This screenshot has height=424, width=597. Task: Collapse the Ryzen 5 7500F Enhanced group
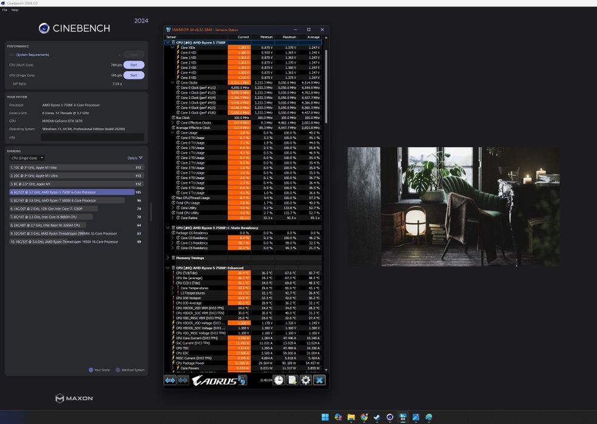tap(167, 268)
